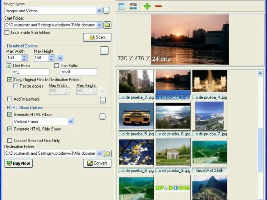Open the Vertical Frame layout dropdown
Viewport: 267px width, 200px height.
[70, 122]
